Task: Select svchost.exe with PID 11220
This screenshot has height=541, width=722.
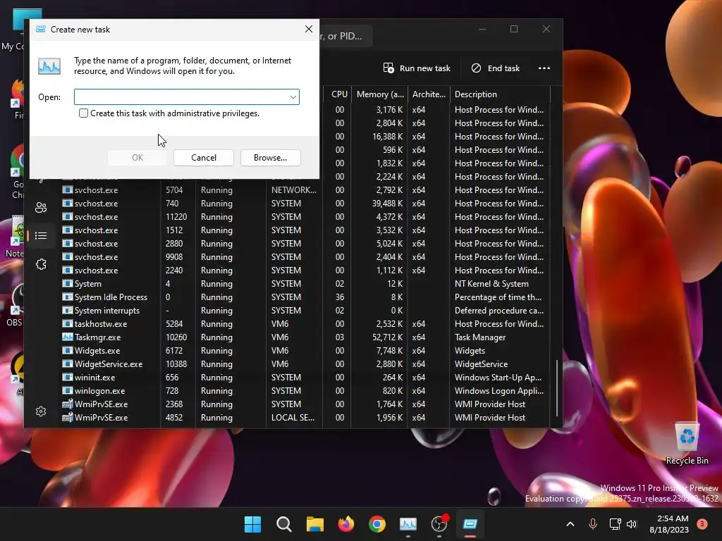Action: 305,217
